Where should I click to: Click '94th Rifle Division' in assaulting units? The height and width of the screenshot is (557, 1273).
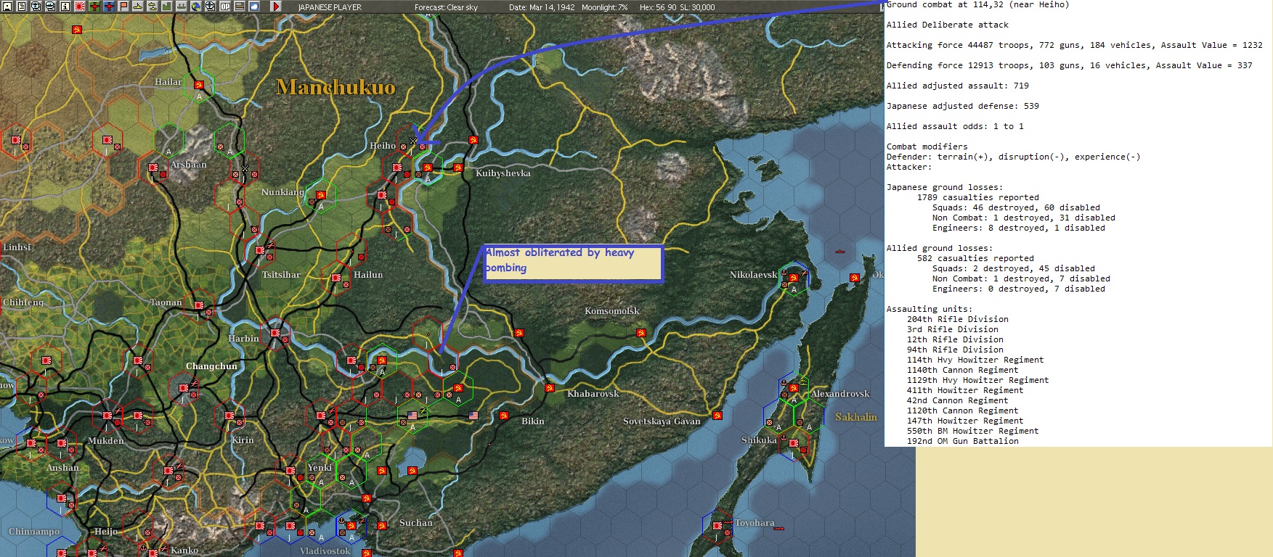pyautogui.click(x=955, y=350)
